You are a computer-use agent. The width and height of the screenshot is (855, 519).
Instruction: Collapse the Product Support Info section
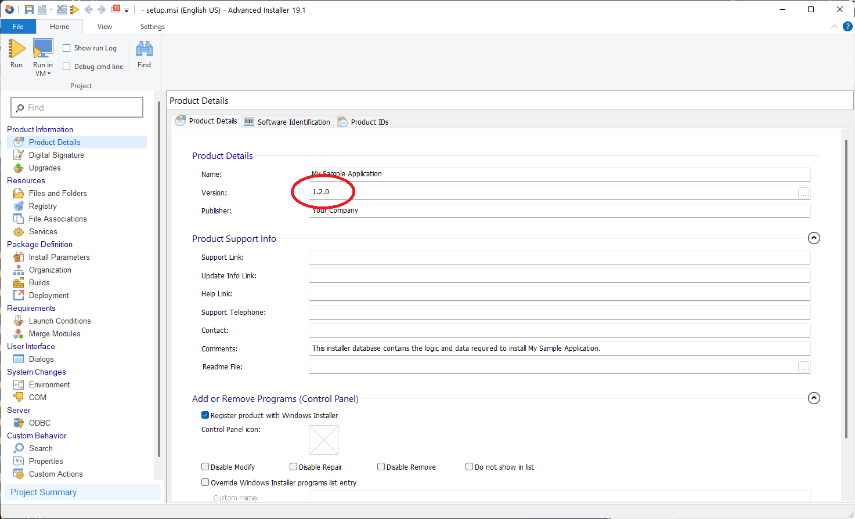pyautogui.click(x=814, y=238)
